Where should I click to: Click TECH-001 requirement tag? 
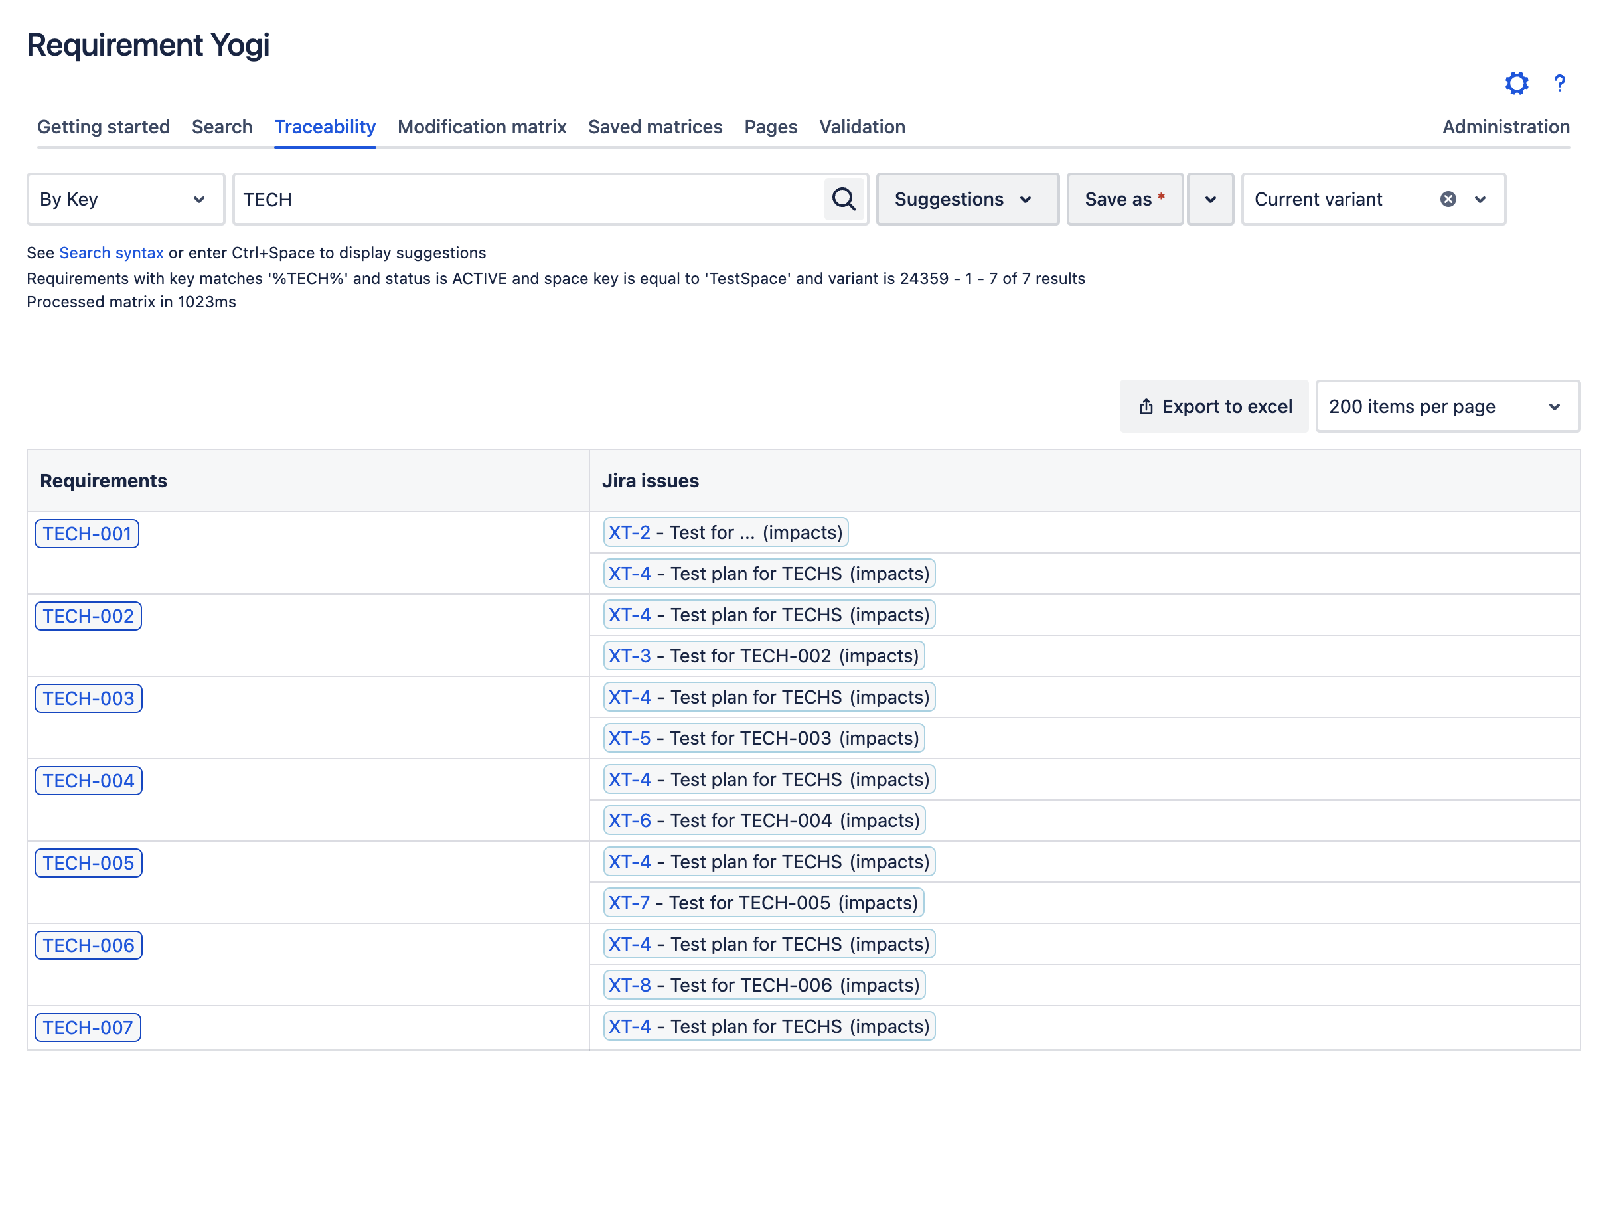[x=86, y=532]
